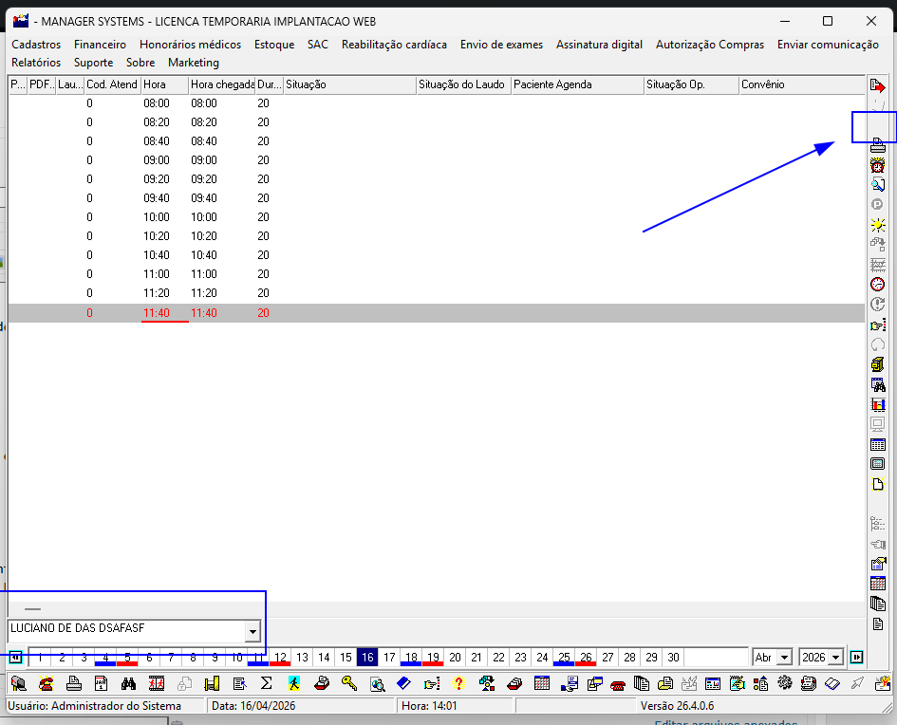Click the Usuário: Administrador do Sistema status
The width and height of the screenshot is (897, 725).
pos(94,706)
